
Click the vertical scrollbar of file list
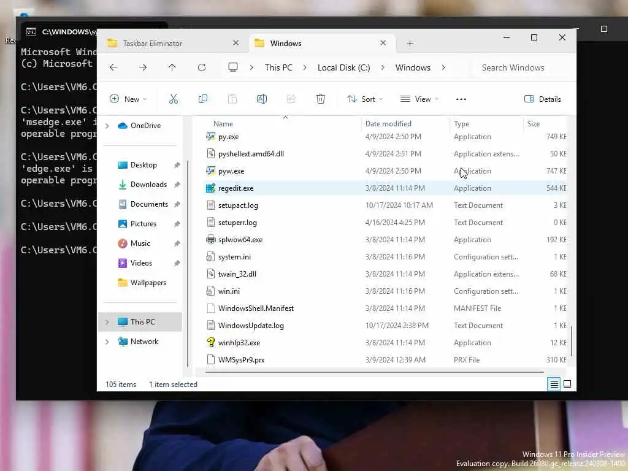(x=572, y=341)
